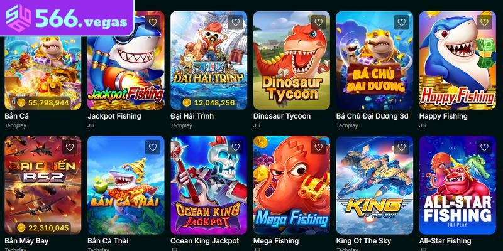
Task: Click the heart icon on Bá Chủ Đại Dương
Action: 401,23
